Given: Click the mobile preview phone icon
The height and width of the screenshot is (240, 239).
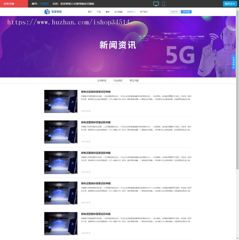Looking at the screenshot, I should (163, 3).
